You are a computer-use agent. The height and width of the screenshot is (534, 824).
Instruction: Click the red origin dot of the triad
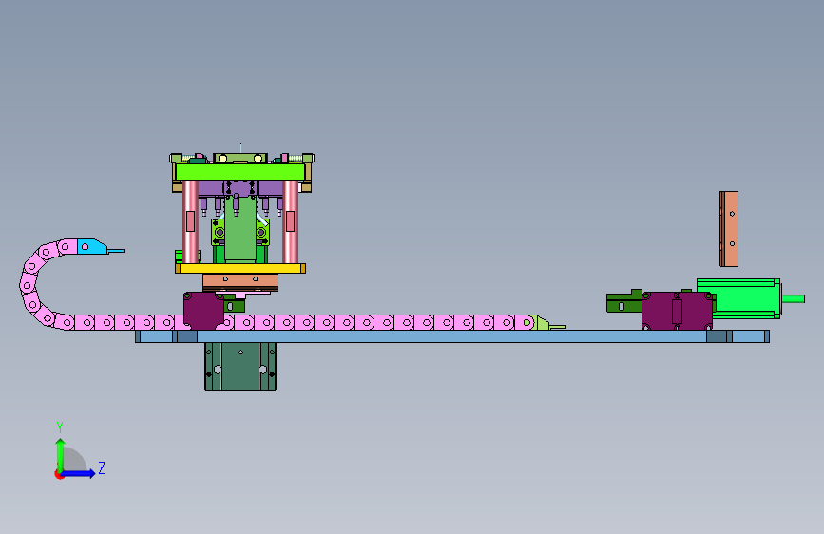[x=58, y=474]
